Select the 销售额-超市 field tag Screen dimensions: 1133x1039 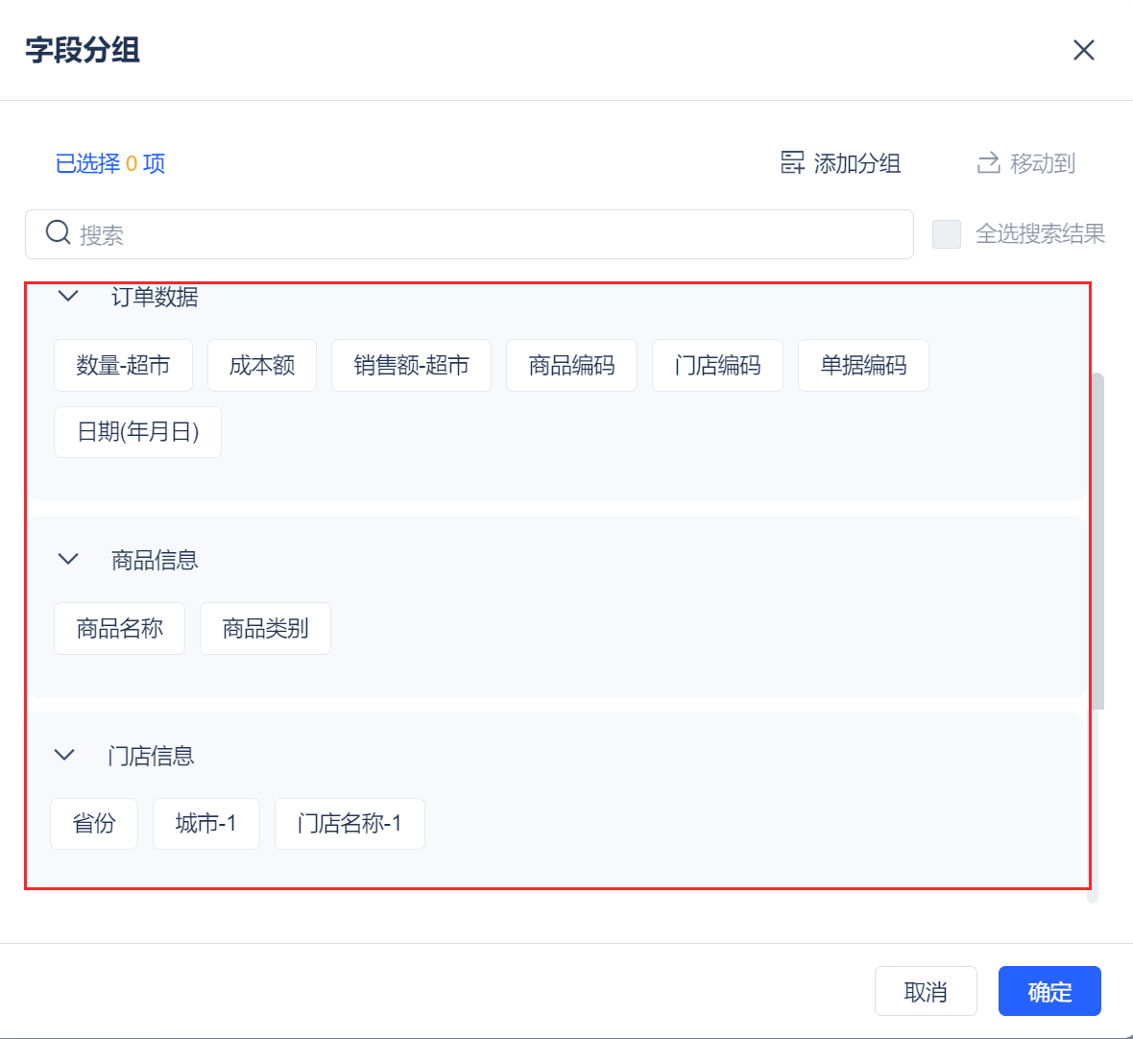[411, 365]
